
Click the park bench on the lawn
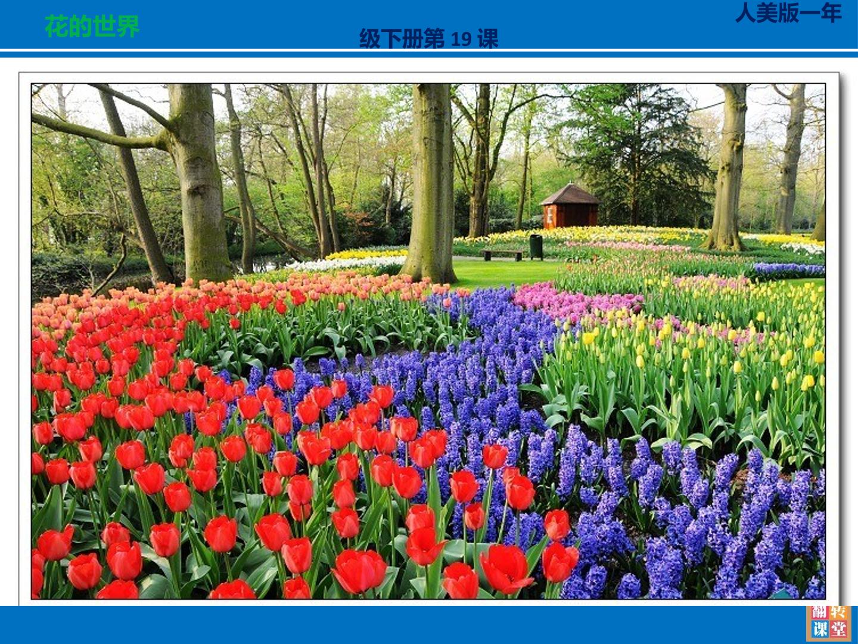tap(503, 255)
